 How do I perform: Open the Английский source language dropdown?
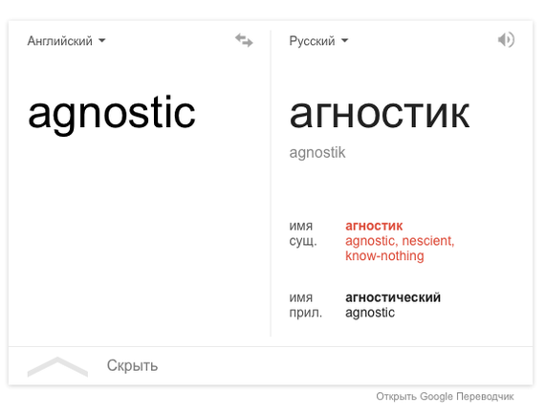pyautogui.click(x=66, y=41)
